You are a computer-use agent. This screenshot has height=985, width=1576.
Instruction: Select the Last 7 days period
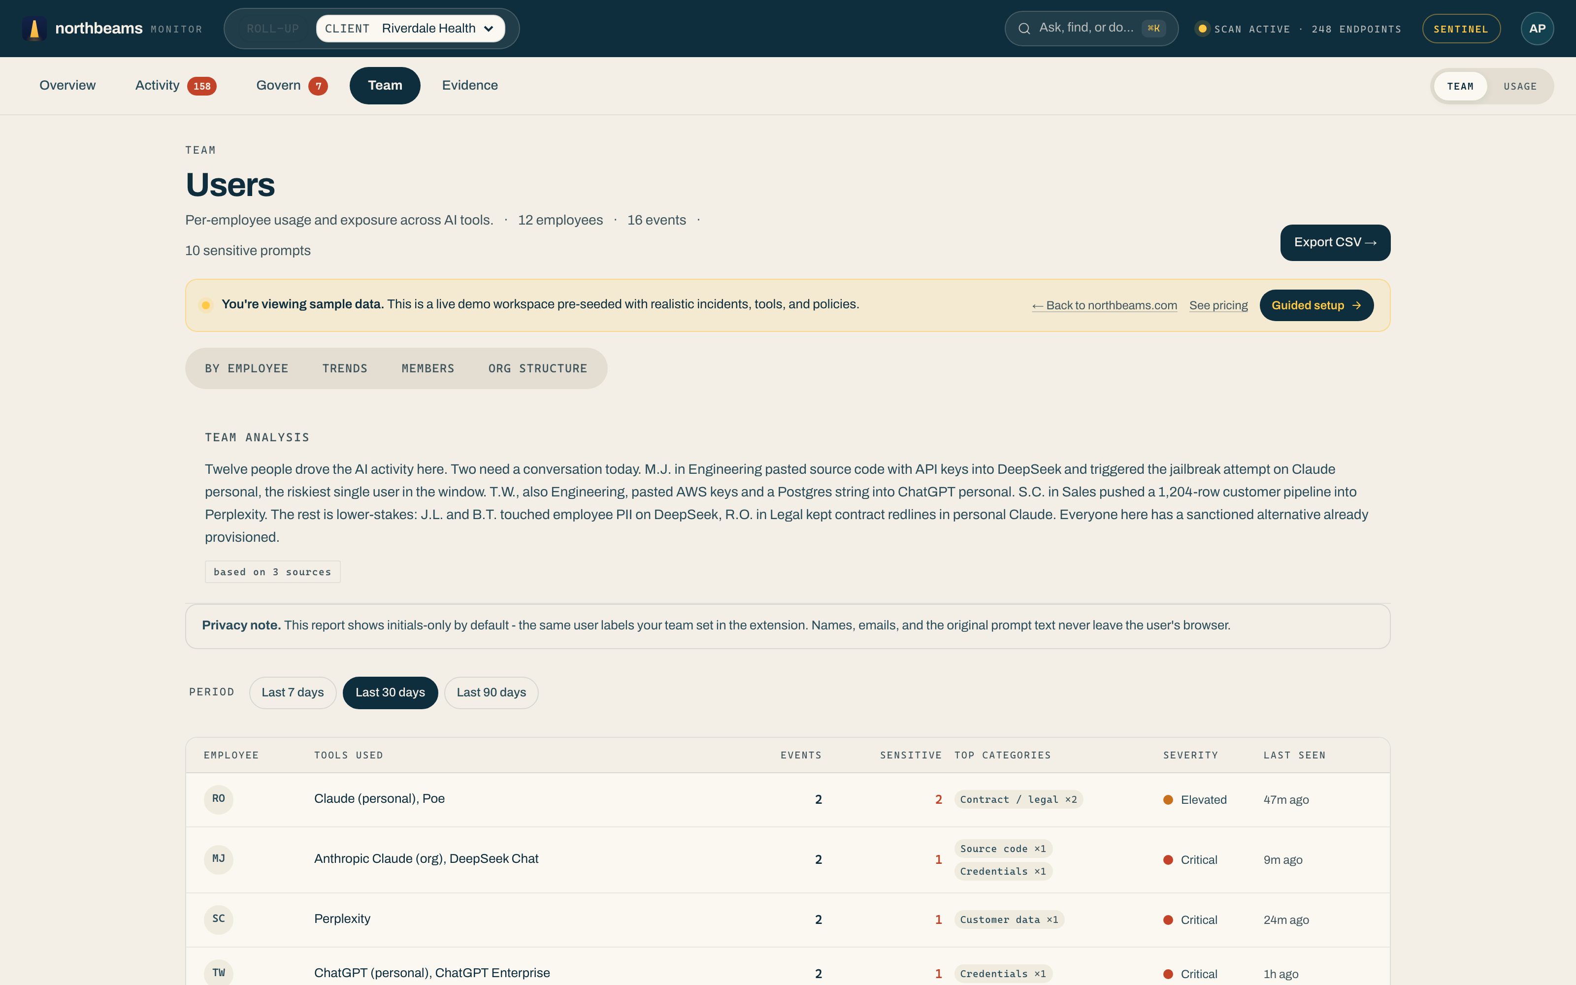click(293, 692)
